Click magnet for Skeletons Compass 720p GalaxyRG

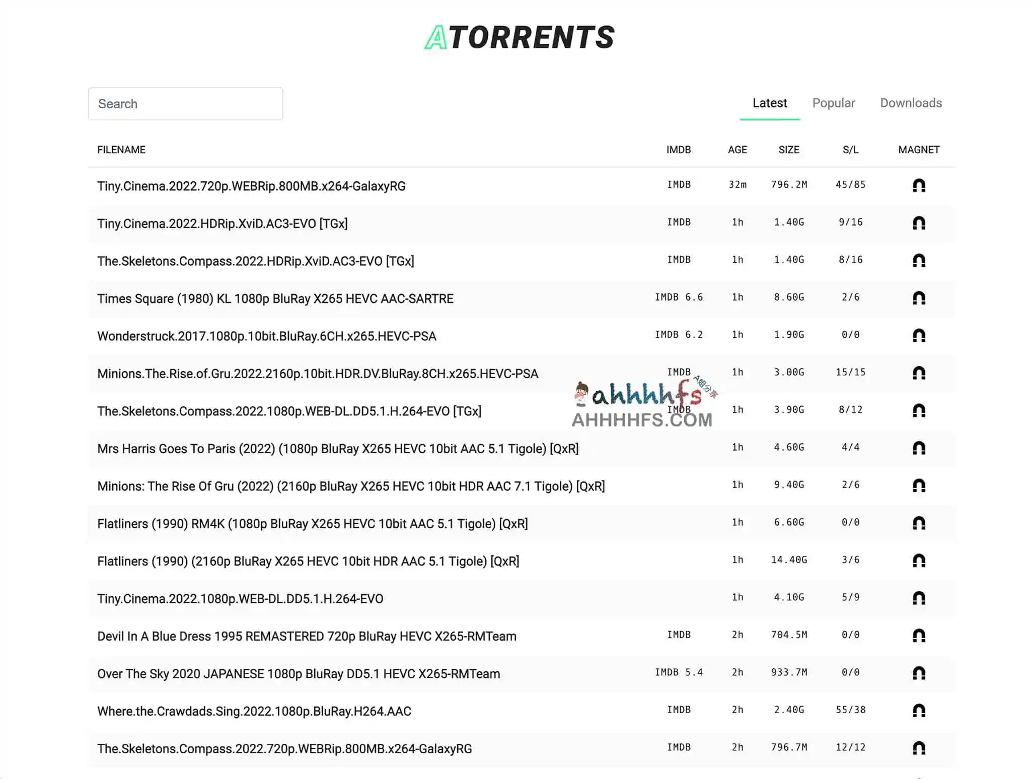[x=919, y=748]
